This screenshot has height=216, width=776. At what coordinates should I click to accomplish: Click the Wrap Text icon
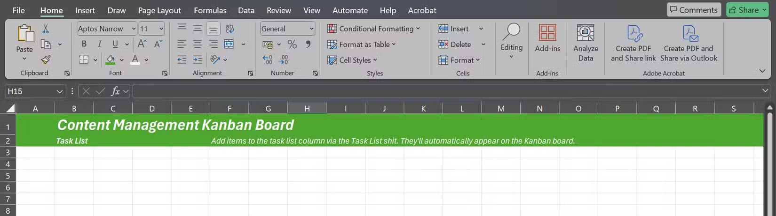(230, 28)
